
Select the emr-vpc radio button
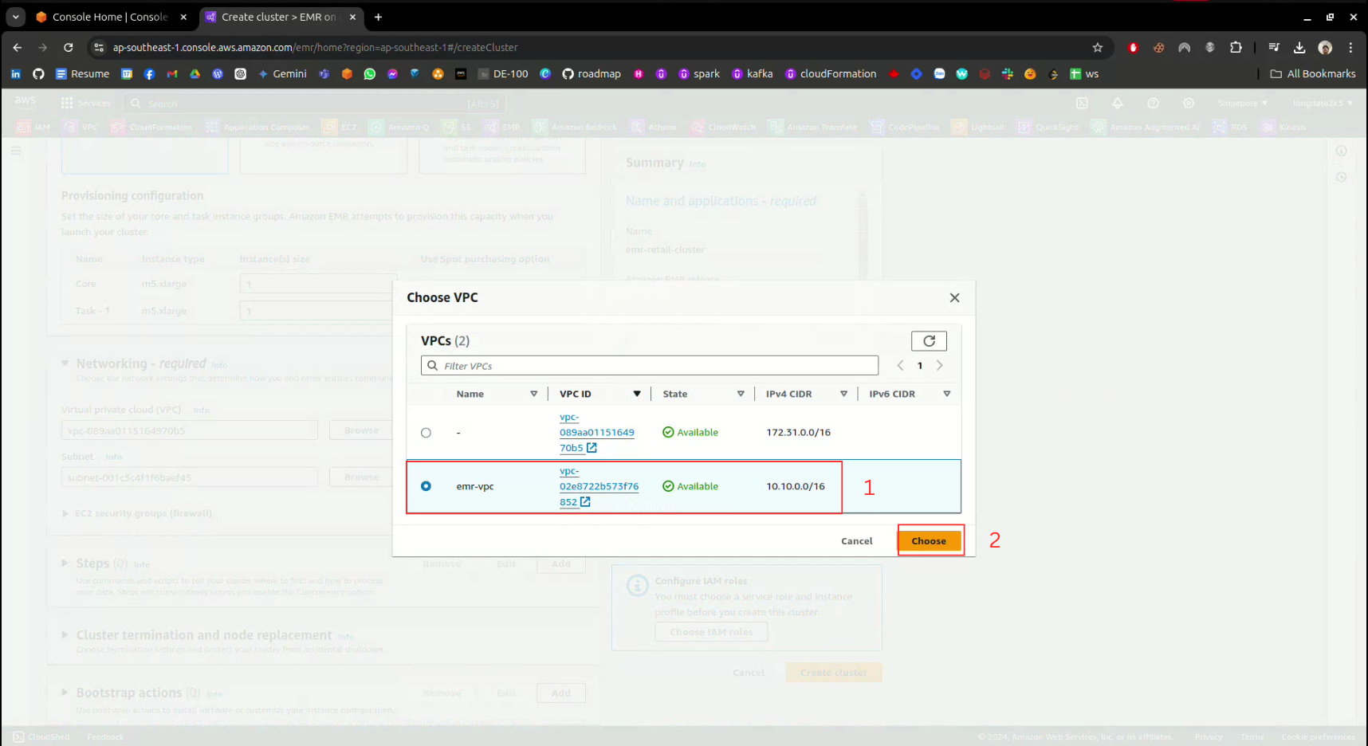(426, 486)
